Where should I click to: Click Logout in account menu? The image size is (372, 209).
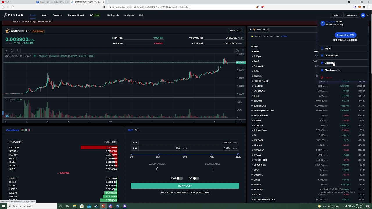point(328,78)
